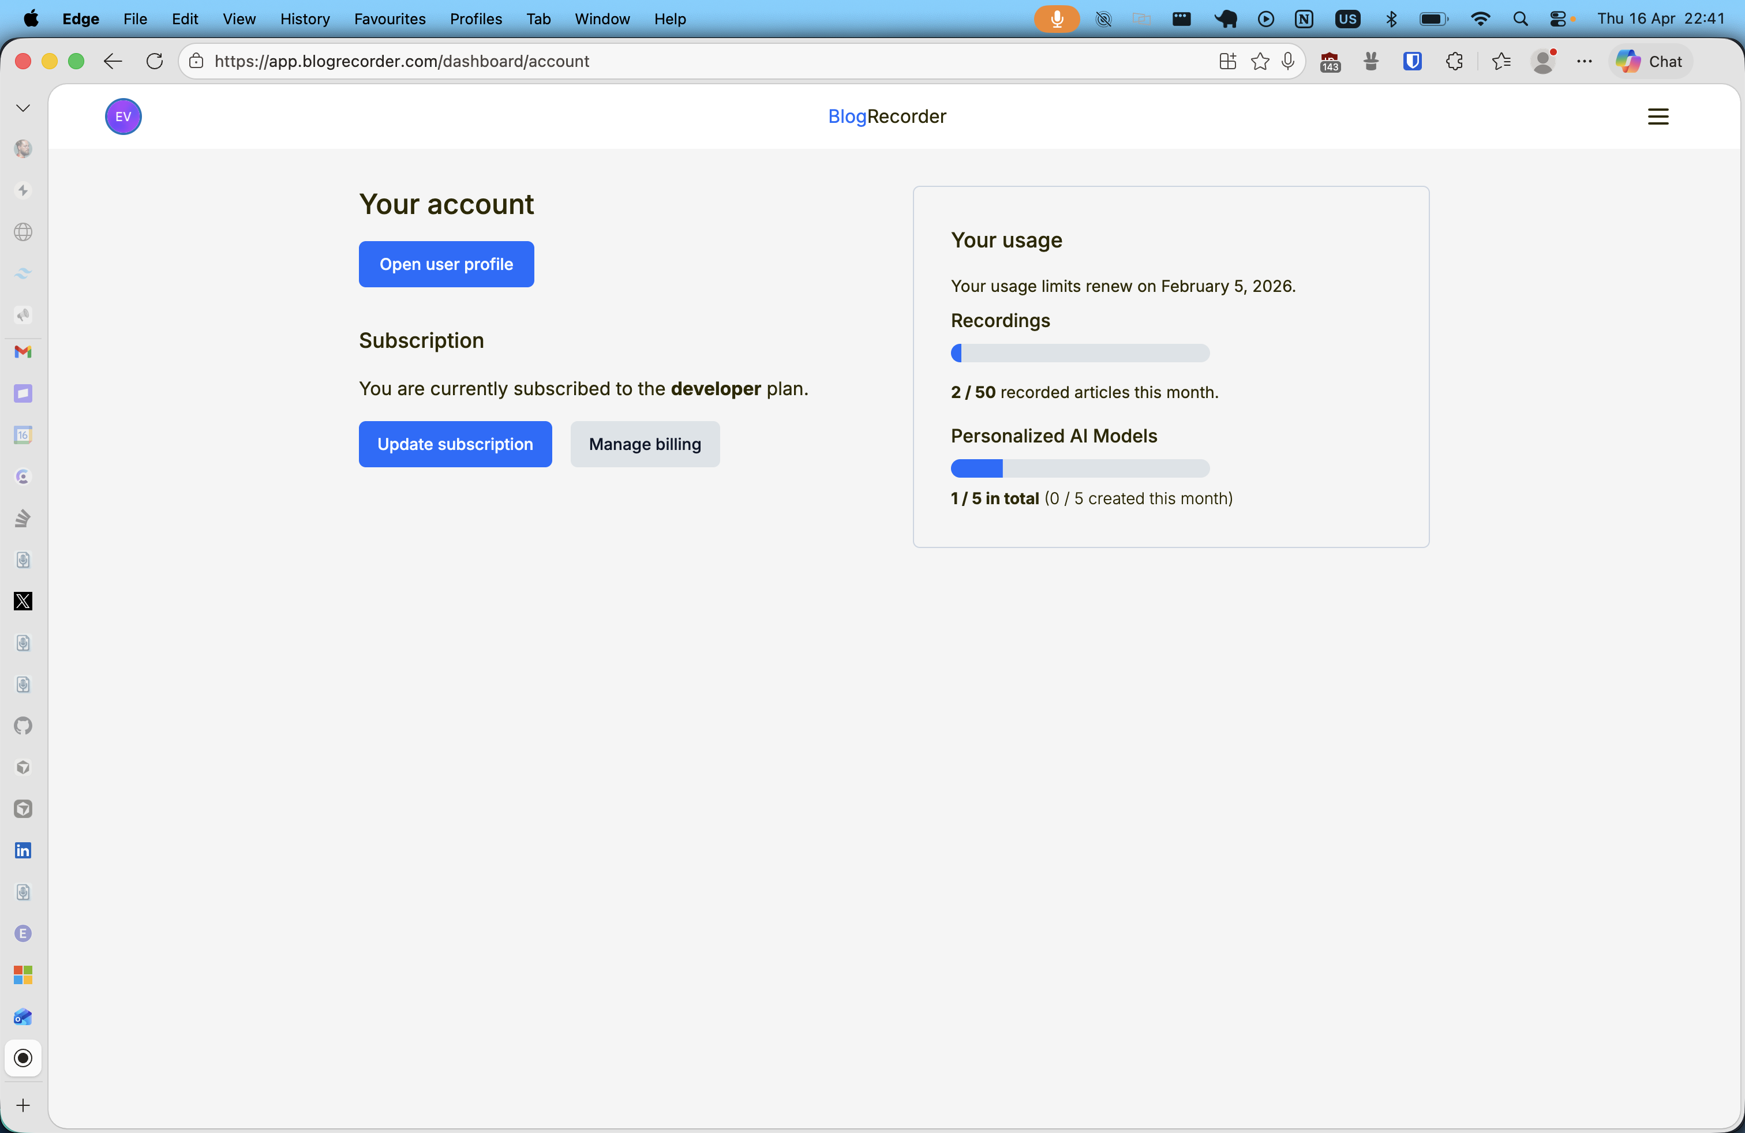Open the X tab in the sidebar
Viewport: 1745px width, 1133px height.
pyautogui.click(x=23, y=601)
